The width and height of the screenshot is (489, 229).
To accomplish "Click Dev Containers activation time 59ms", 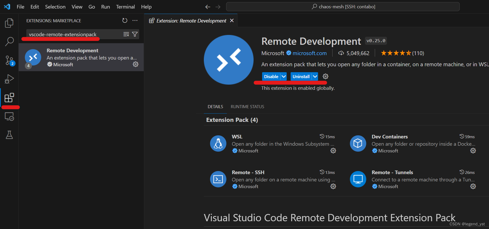I will pyautogui.click(x=467, y=137).
